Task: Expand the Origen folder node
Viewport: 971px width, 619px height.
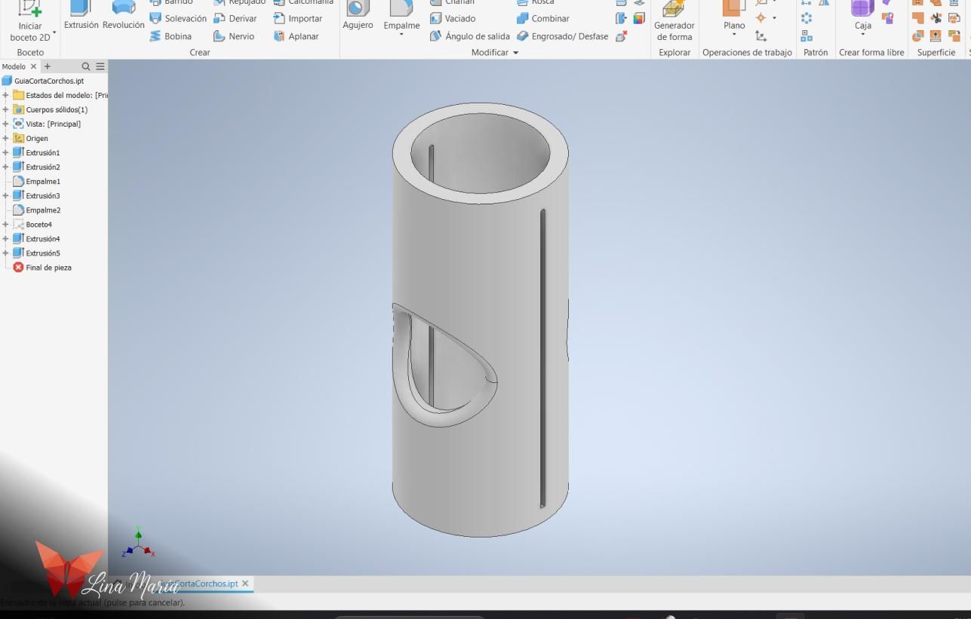Action: 6,138
